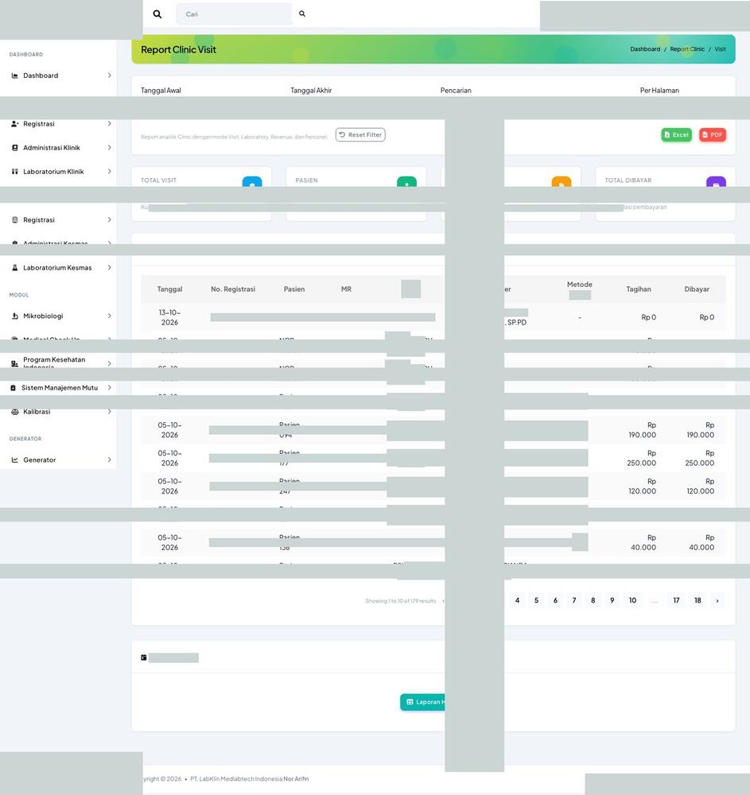Expand the Mikrobiologi chevron
The width and height of the screenshot is (750, 795).
(109, 316)
